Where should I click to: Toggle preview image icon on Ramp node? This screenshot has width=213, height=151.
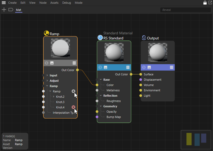click(x=52, y=63)
